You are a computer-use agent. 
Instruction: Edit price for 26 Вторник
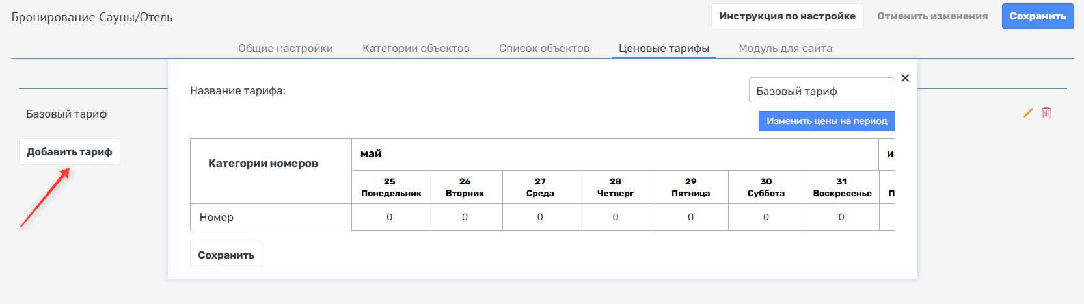(x=465, y=217)
